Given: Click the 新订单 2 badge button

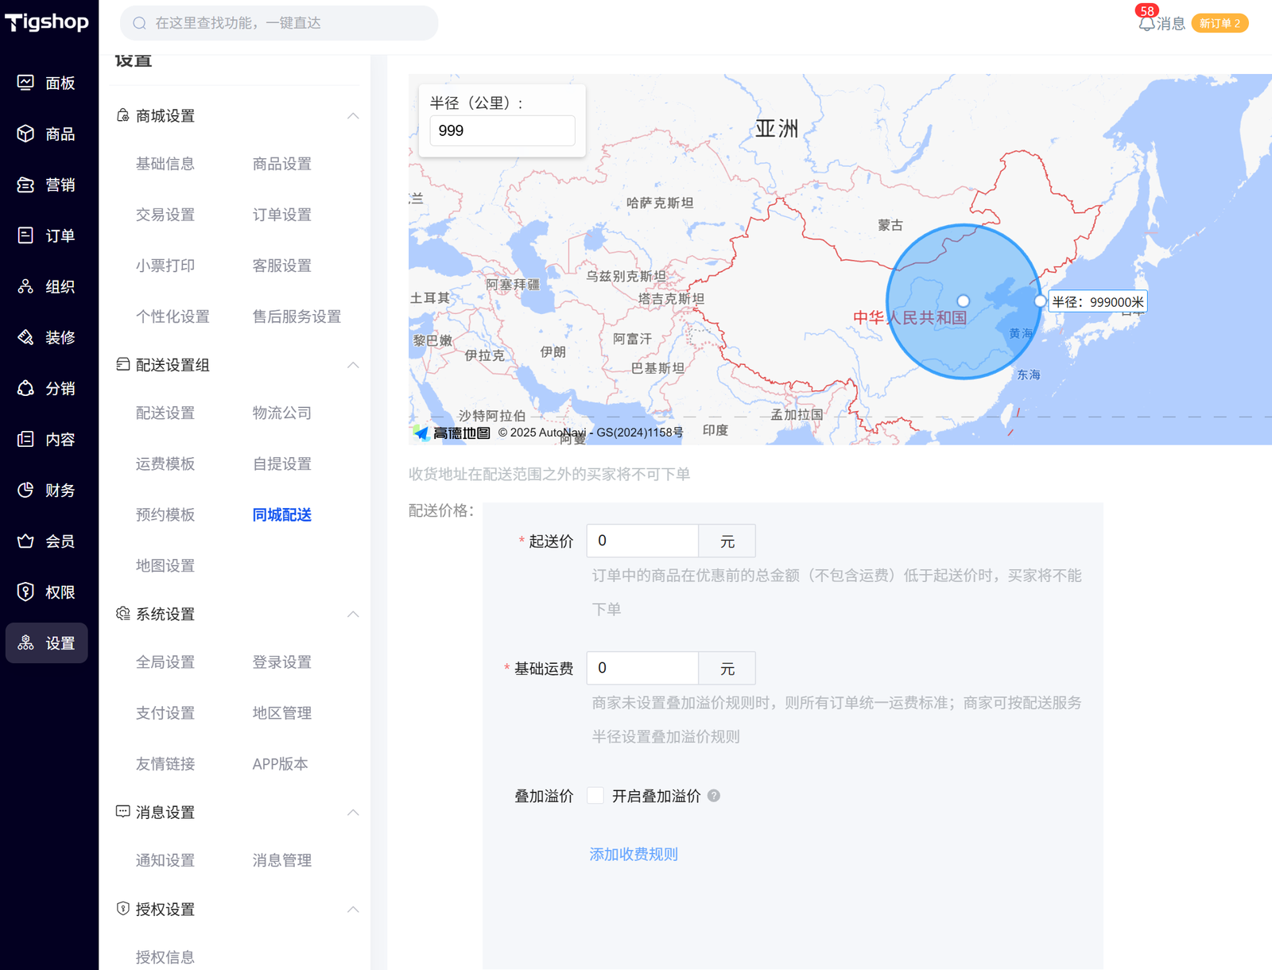Looking at the screenshot, I should 1220,24.
